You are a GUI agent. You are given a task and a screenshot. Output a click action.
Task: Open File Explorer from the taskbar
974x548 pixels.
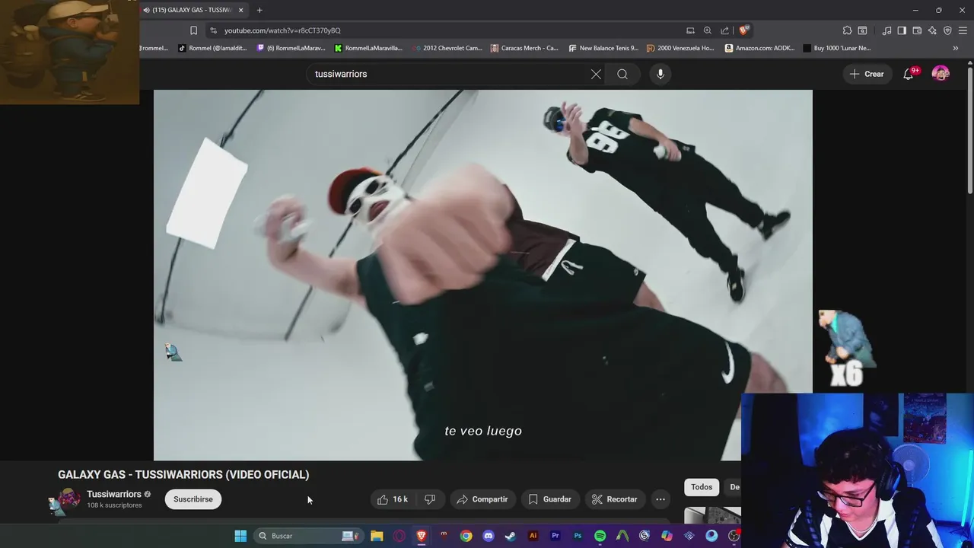point(377,536)
